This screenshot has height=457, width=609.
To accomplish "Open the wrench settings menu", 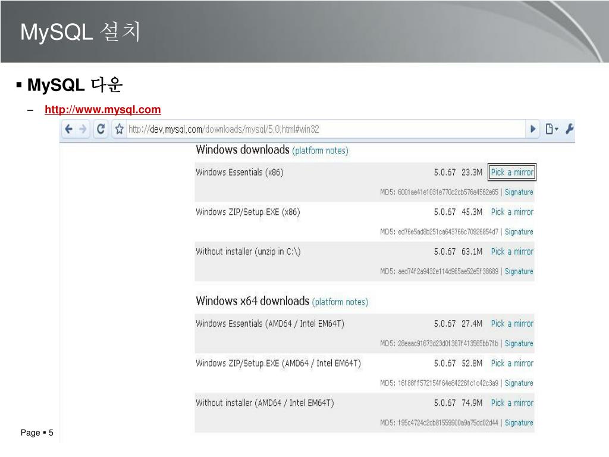I will pyautogui.click(x=569, y=129).
